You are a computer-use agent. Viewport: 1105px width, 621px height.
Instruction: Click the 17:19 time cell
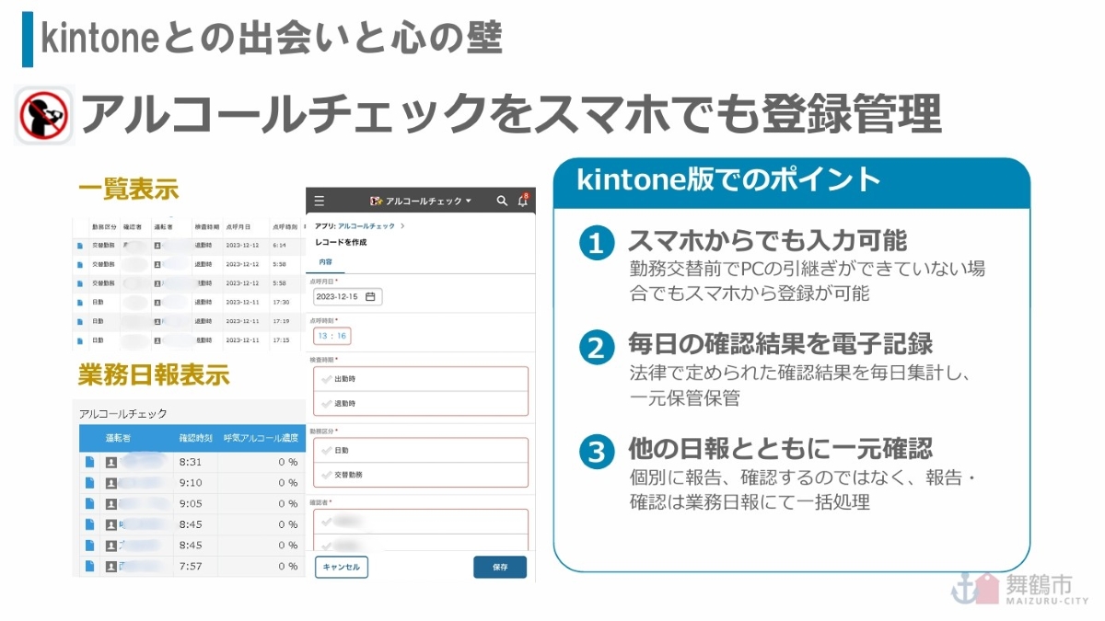[x=282, y=321]
